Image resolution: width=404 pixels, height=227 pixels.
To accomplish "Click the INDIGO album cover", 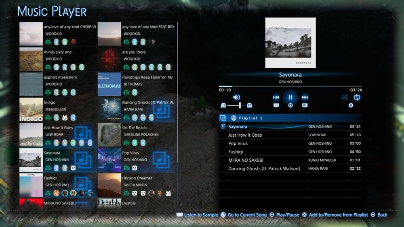I will tap(31, 109).
